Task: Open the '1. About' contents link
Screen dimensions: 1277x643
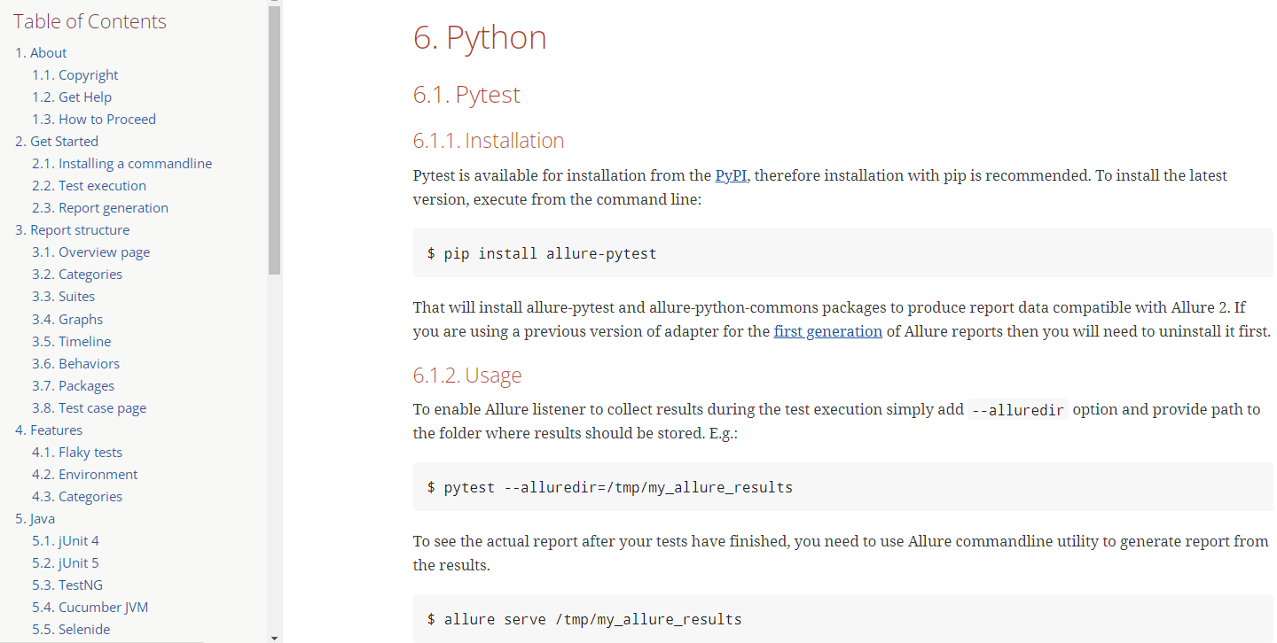Action: pyautogui.click(x=41, y=52)
